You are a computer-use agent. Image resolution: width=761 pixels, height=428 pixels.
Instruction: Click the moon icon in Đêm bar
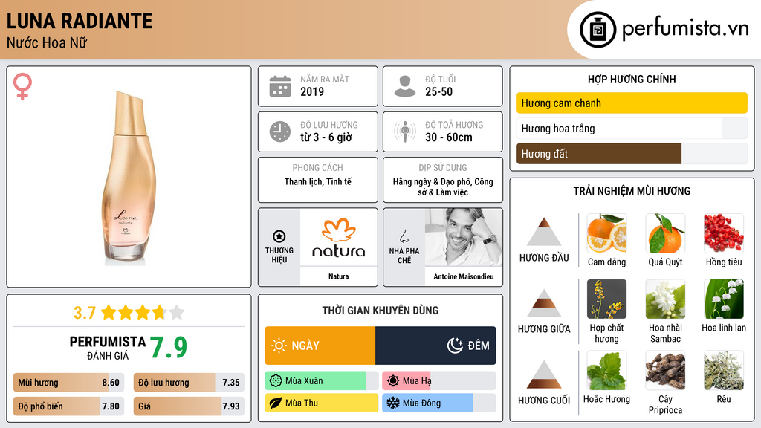455,346
